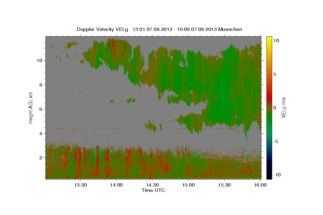This screenshot has width=323, height=215.
Task: Click the black bottom end of the colorbar
Action: point(269,177)
